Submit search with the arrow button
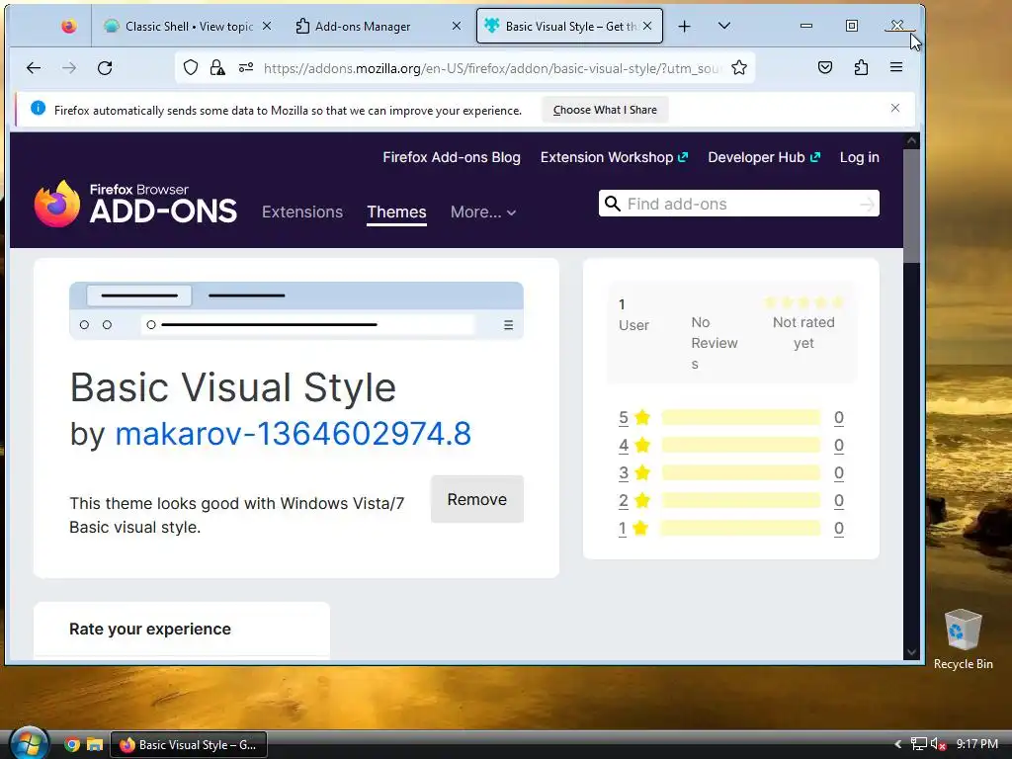 [x=867, y=205]
